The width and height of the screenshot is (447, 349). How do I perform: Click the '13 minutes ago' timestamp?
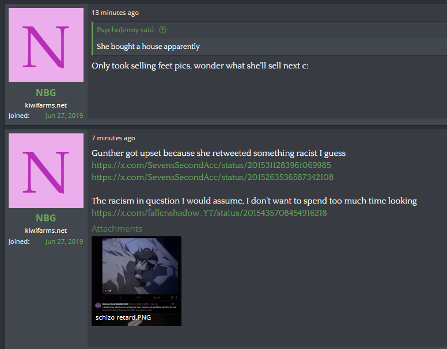pyautogui.click(x=115, y=13)
